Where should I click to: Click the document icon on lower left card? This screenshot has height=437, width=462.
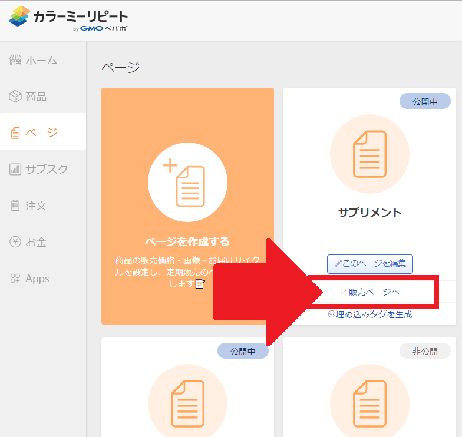[187, 403]
